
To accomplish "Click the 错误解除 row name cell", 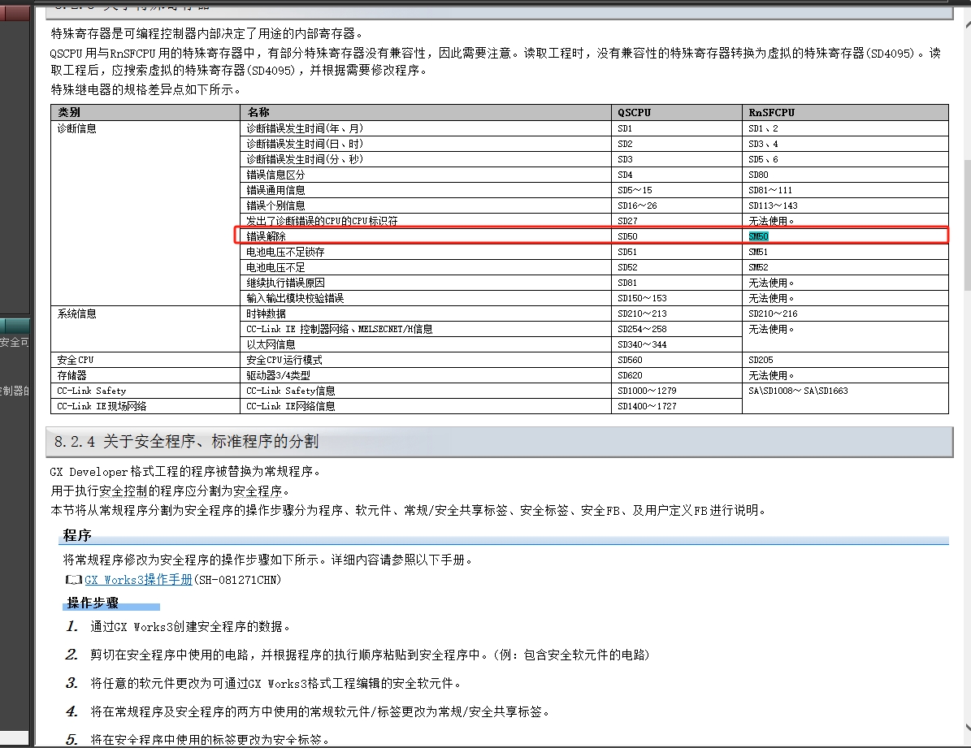I will point(266,236).
